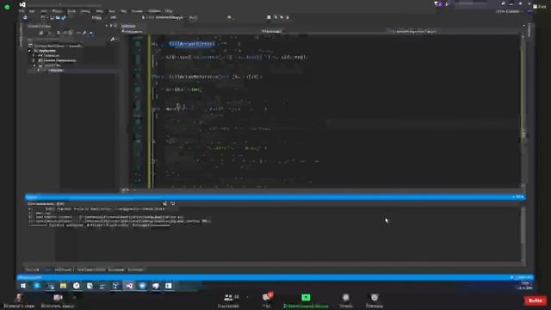
Task: Click the highlighted function name in the code
Action: pos(192,44)
